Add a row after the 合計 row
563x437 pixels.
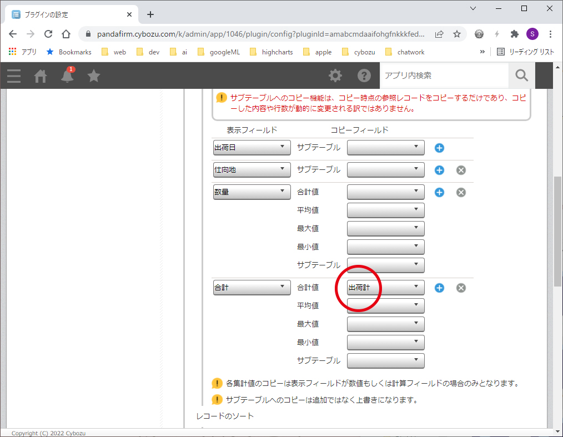pyautogui.click(x=439, y=288)
